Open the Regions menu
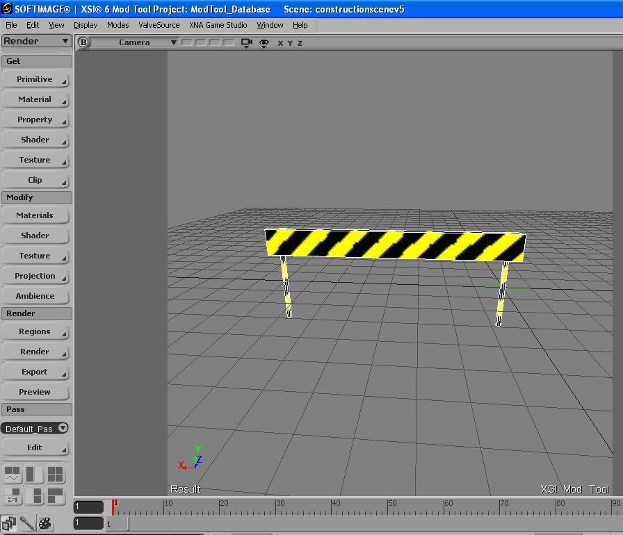623x535 pixels. (35, 331)
